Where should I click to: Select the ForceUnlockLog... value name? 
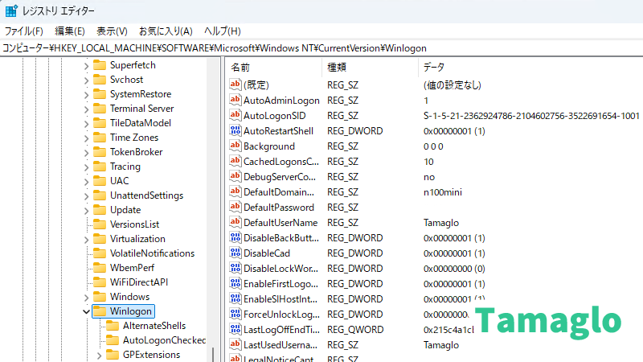(x=281, y=315)
